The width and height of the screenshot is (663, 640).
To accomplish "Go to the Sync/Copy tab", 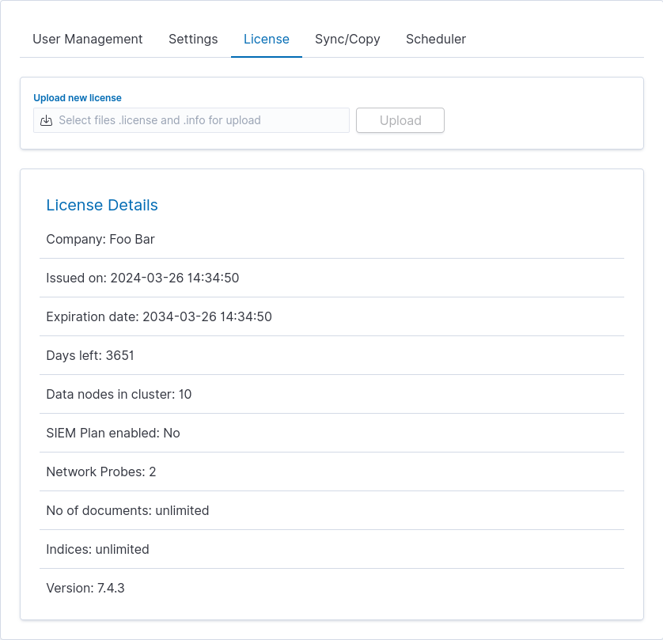I will [347, 39].
